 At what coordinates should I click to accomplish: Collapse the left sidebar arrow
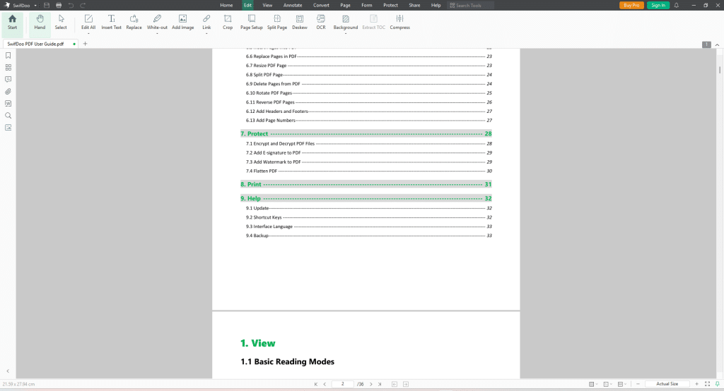(8, 371)
